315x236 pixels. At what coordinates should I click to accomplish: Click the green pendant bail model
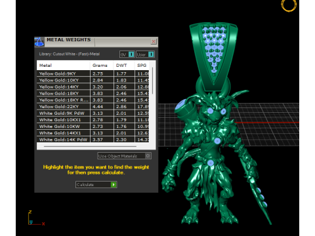pos(213,57)
